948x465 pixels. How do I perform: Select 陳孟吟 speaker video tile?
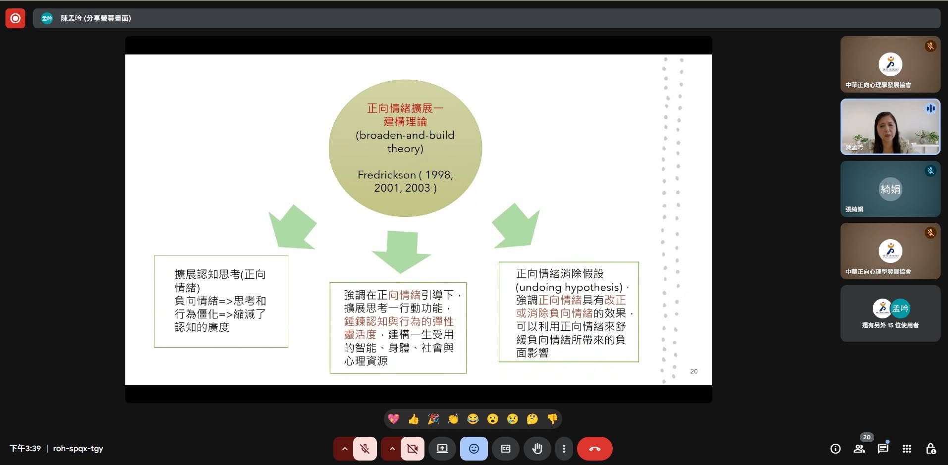pyautogui.click(x=890, y=127)
